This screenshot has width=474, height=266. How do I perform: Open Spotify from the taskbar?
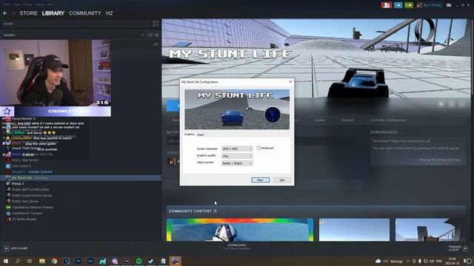[x=138, y=261]
